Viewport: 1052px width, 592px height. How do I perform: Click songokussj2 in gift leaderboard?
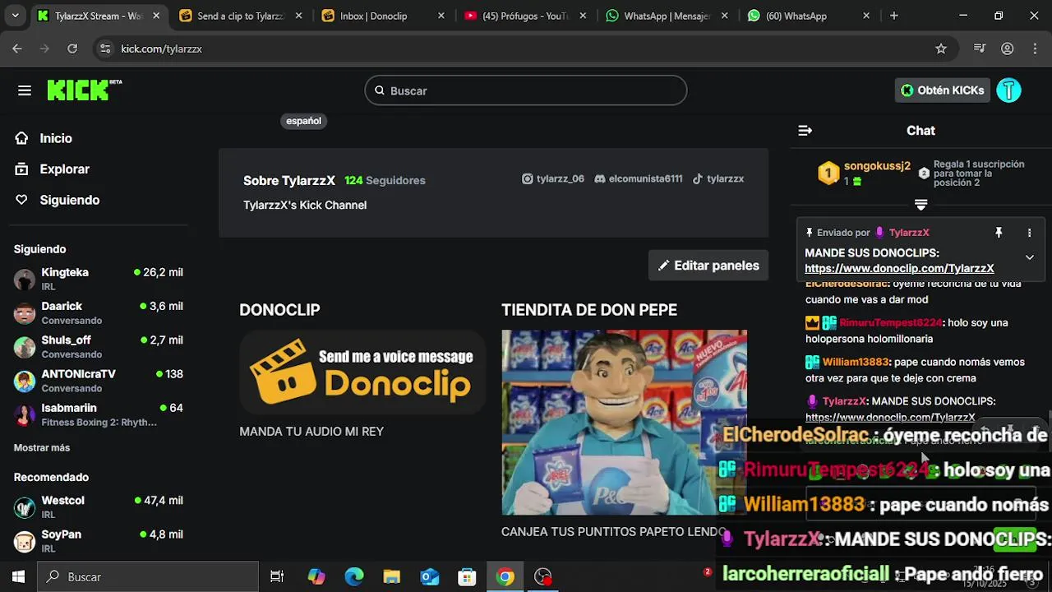tap(877, 166)
